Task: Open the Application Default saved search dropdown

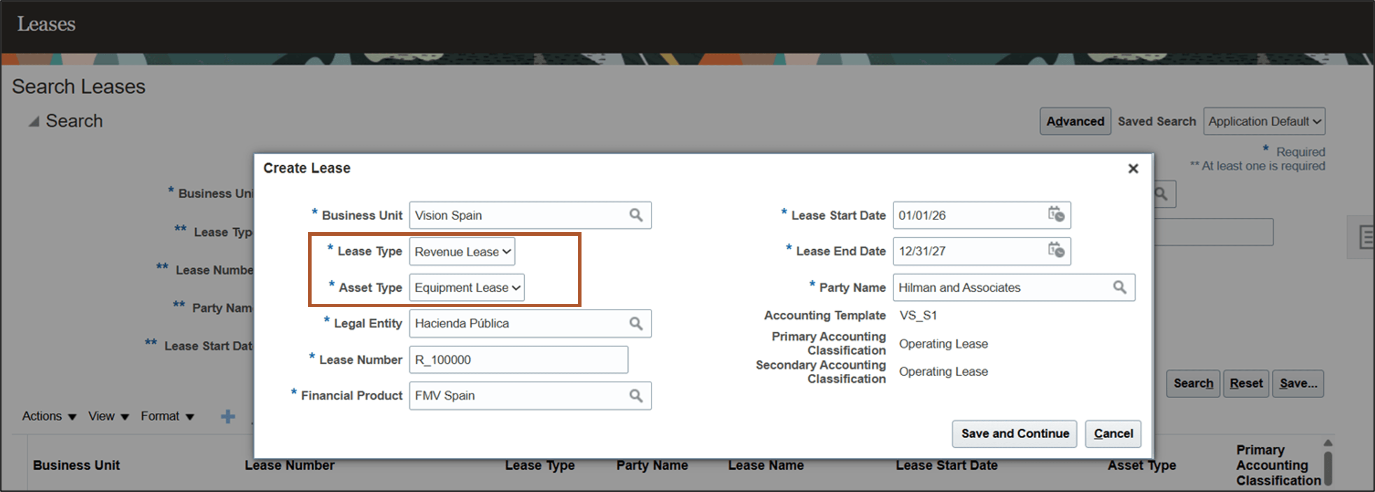Action: coord(1265,121)
